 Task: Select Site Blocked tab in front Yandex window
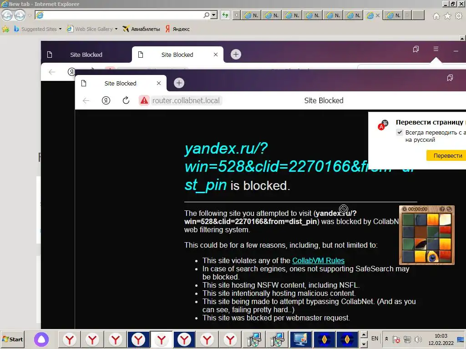point(120,84)
